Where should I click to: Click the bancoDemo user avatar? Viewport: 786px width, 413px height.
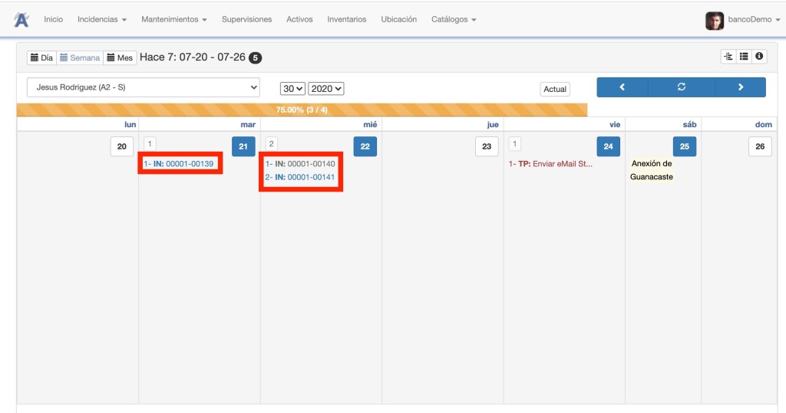point(715,21)
